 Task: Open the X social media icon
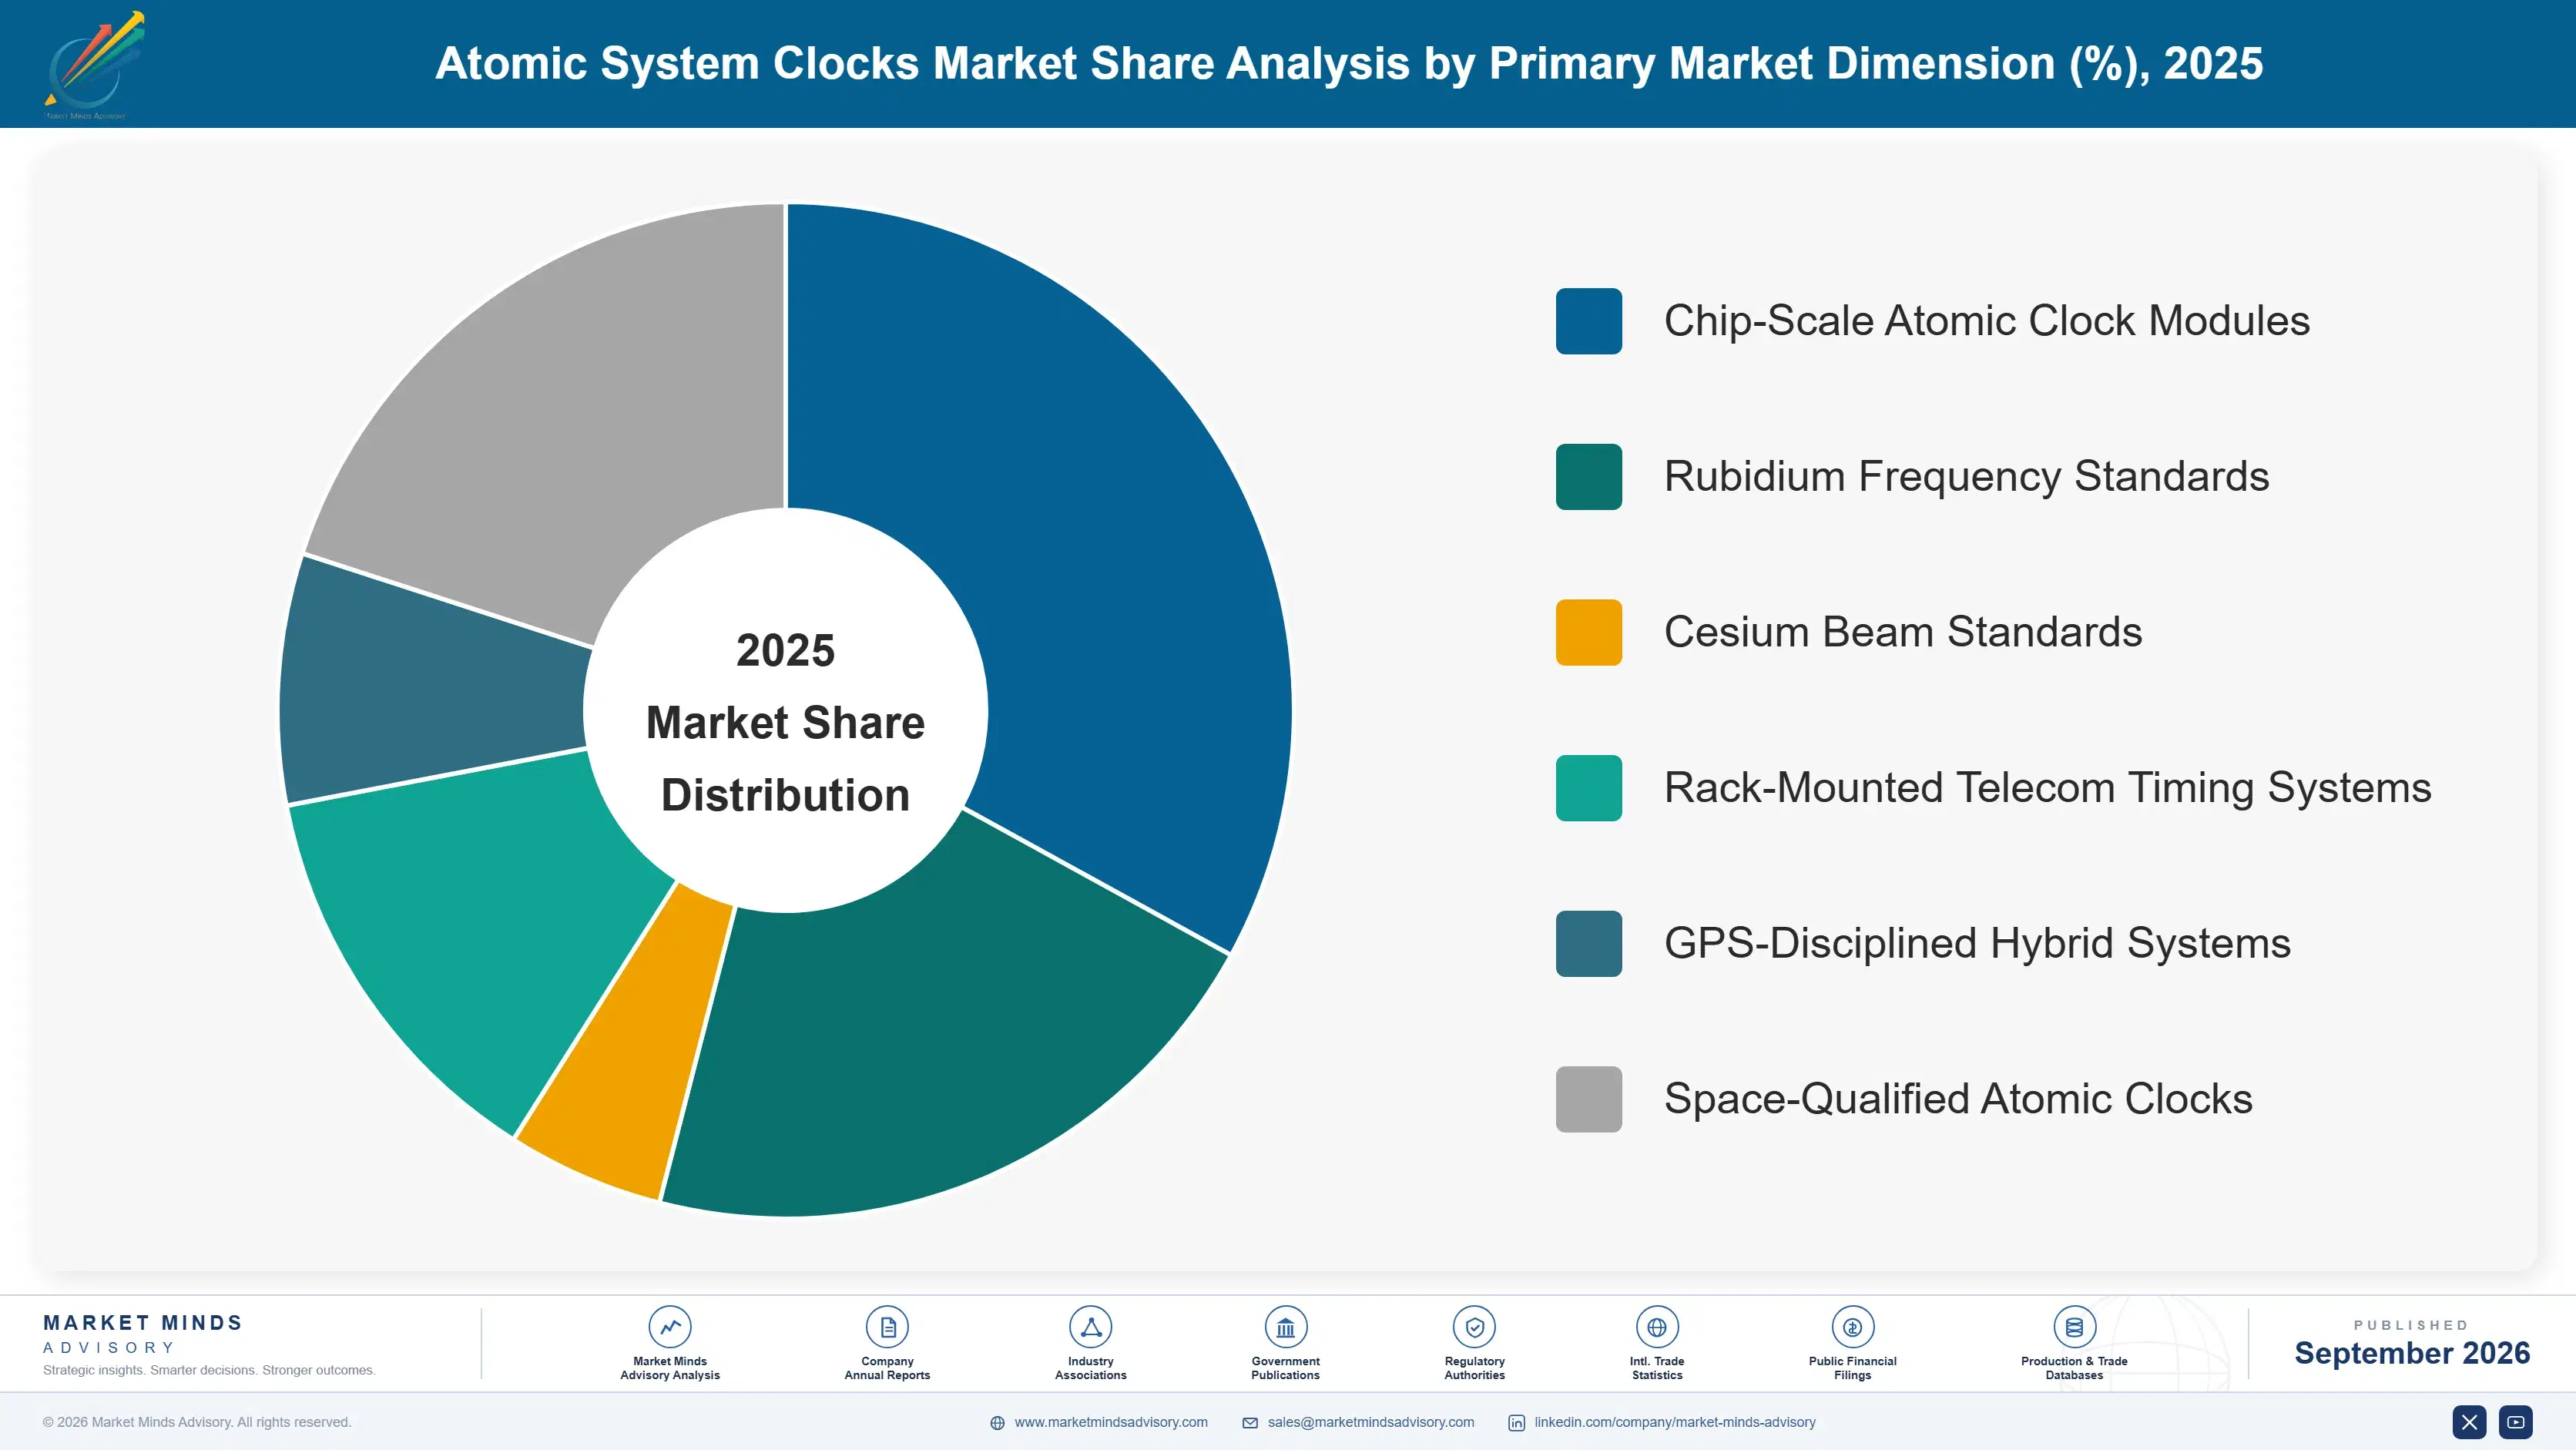pyautogui.click(x=2469, y=1422)
